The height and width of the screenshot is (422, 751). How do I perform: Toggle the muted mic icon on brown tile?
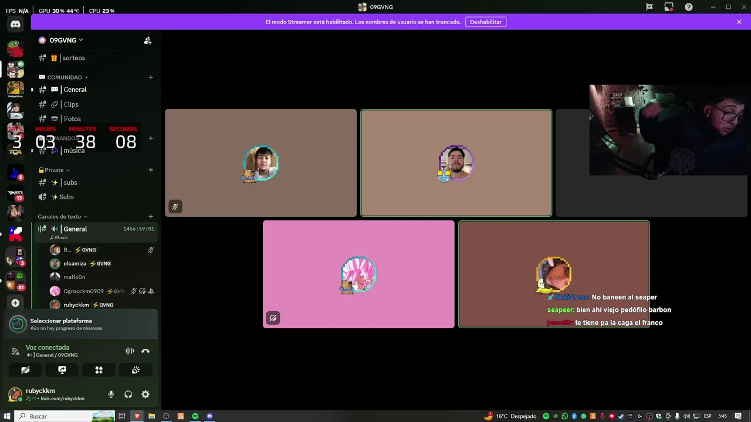(x=175, y=206)
